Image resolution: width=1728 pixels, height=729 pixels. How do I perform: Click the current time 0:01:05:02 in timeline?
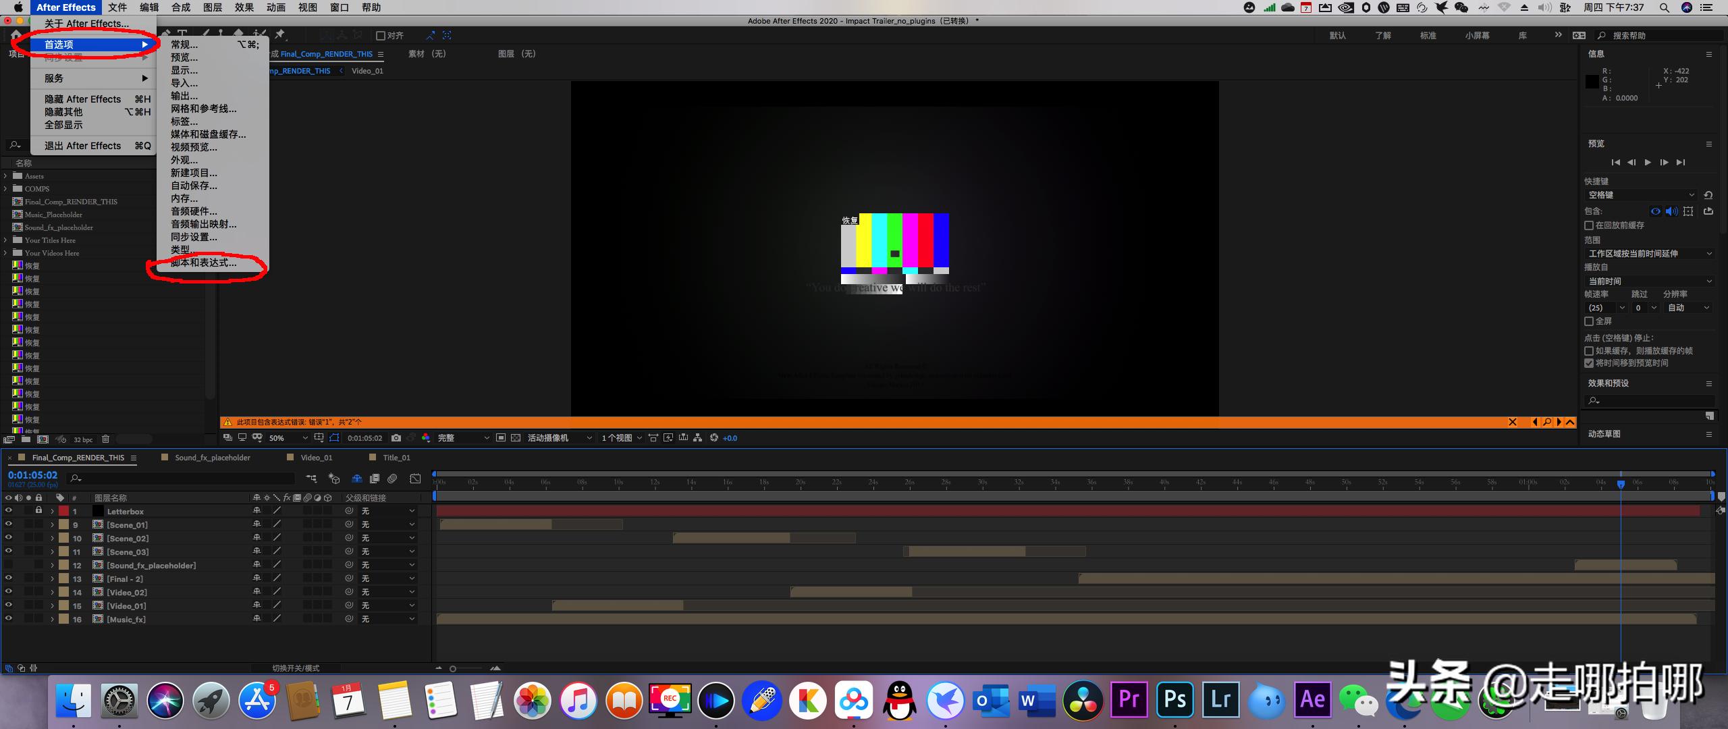tap(32, 475)
